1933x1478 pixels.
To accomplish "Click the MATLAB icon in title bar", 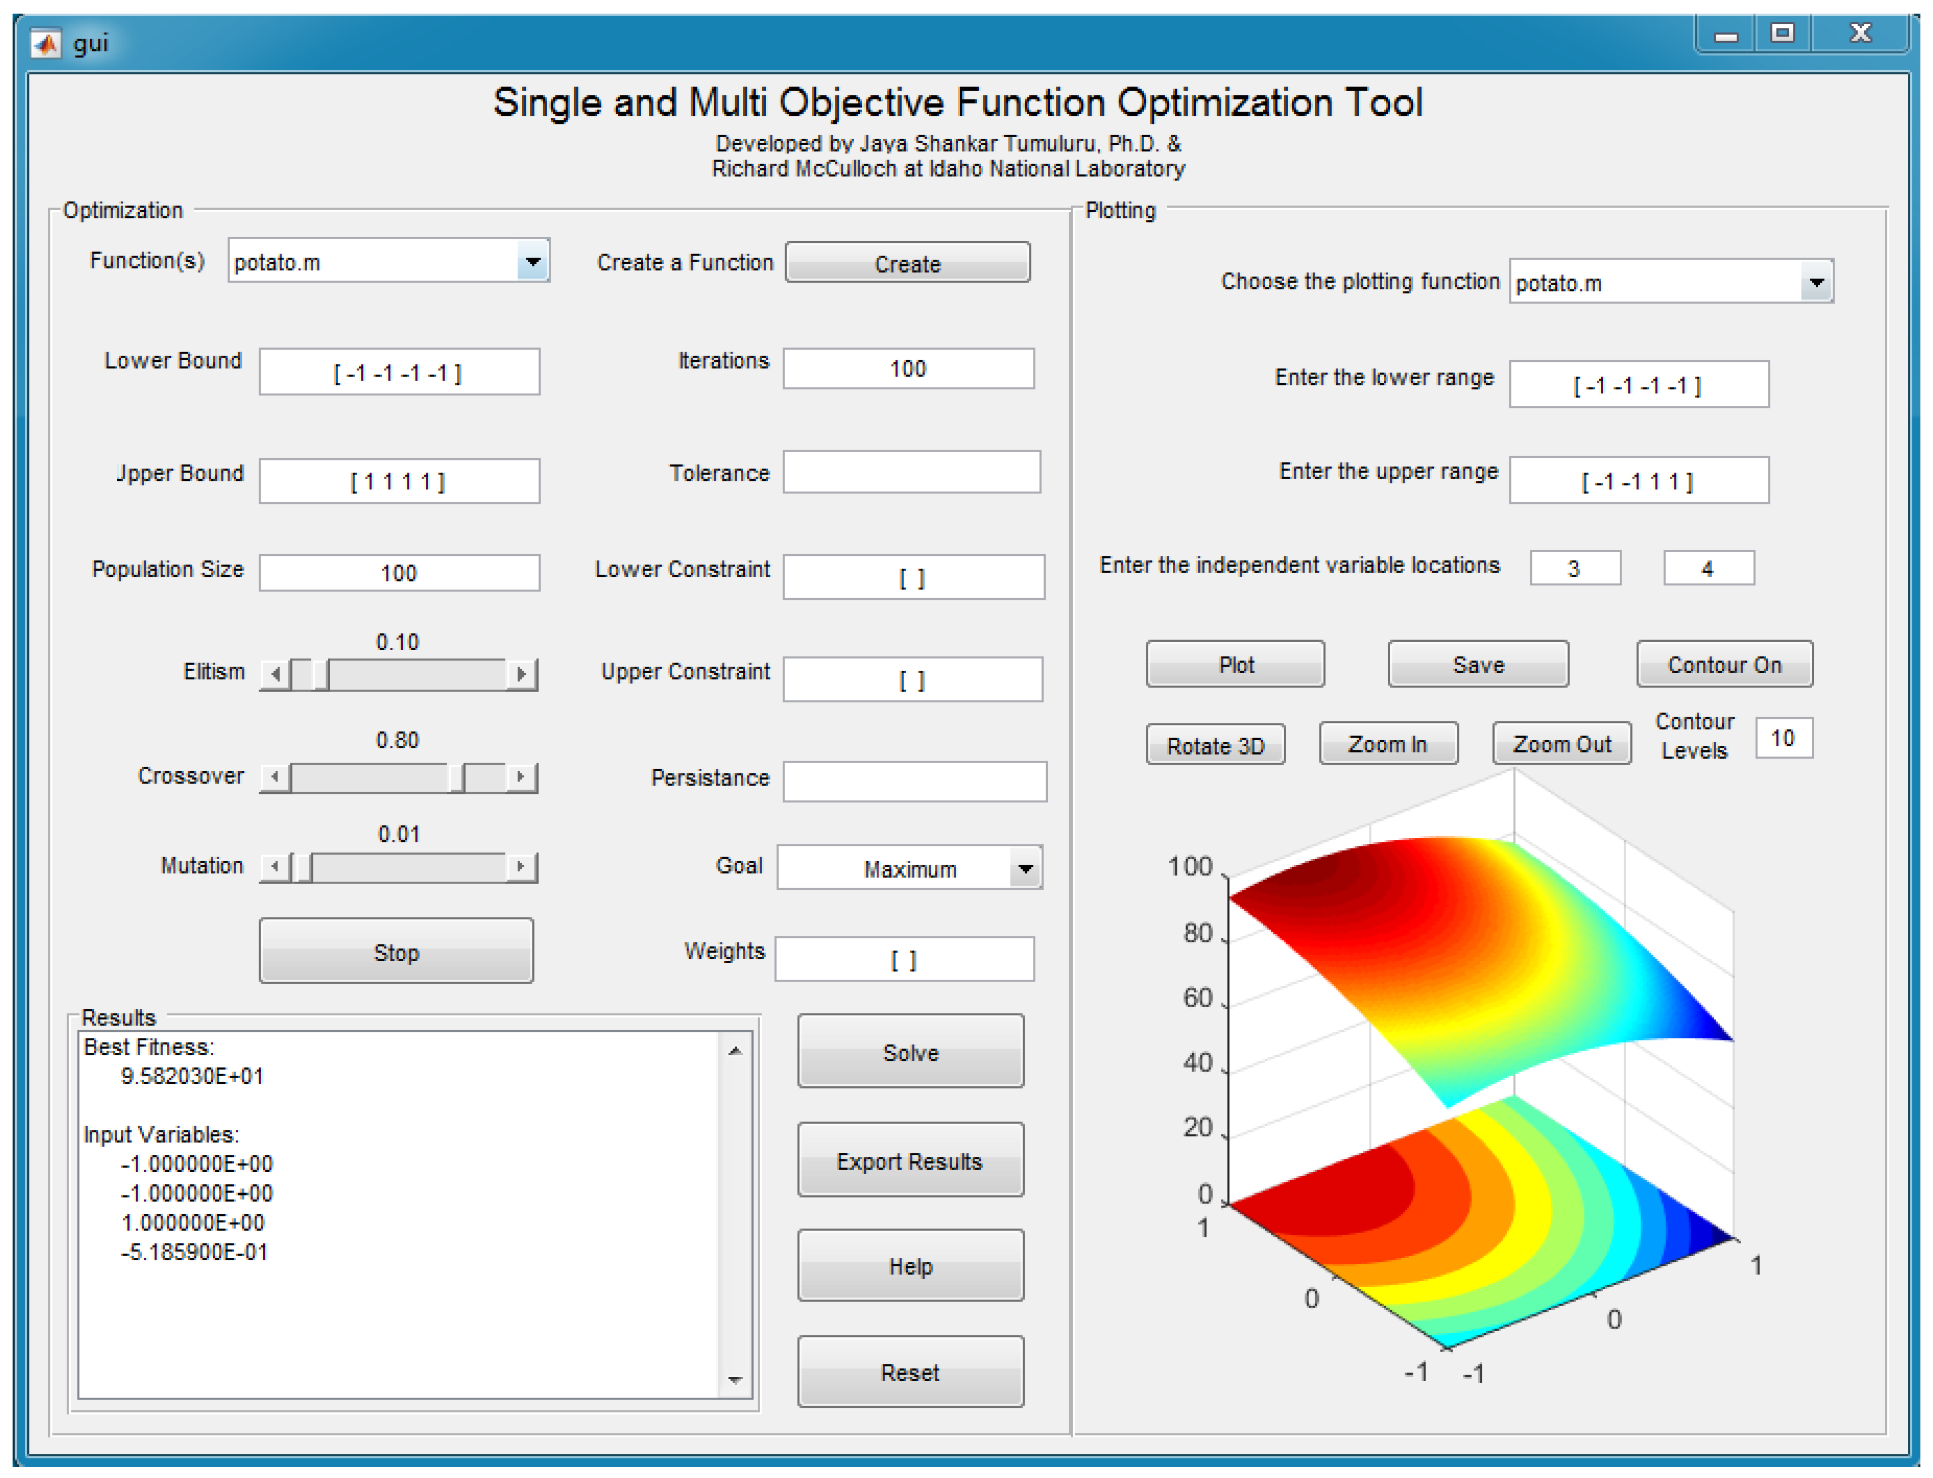I will pos(46,43).
